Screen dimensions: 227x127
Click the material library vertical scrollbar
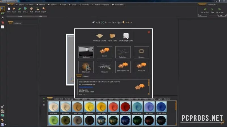pos(176,113)
